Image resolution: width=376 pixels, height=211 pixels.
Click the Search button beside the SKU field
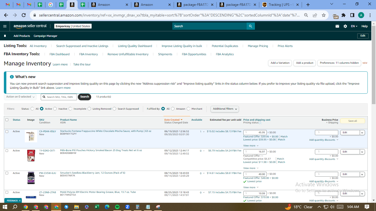pos(85,97)
